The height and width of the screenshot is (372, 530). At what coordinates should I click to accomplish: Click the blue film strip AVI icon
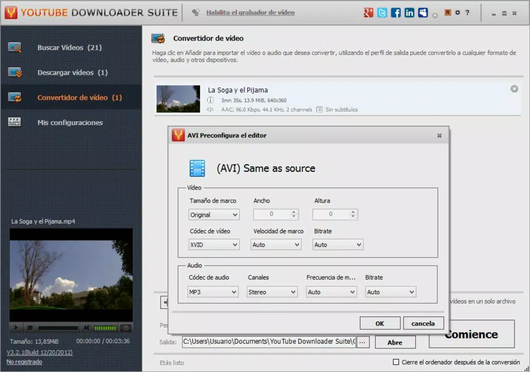click(x=197, y=168)
